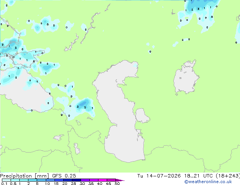This screenshot has width=240, height=185.
Task: Click the legend label '30'
Action: pyautogui.click(x=82, y=183)
